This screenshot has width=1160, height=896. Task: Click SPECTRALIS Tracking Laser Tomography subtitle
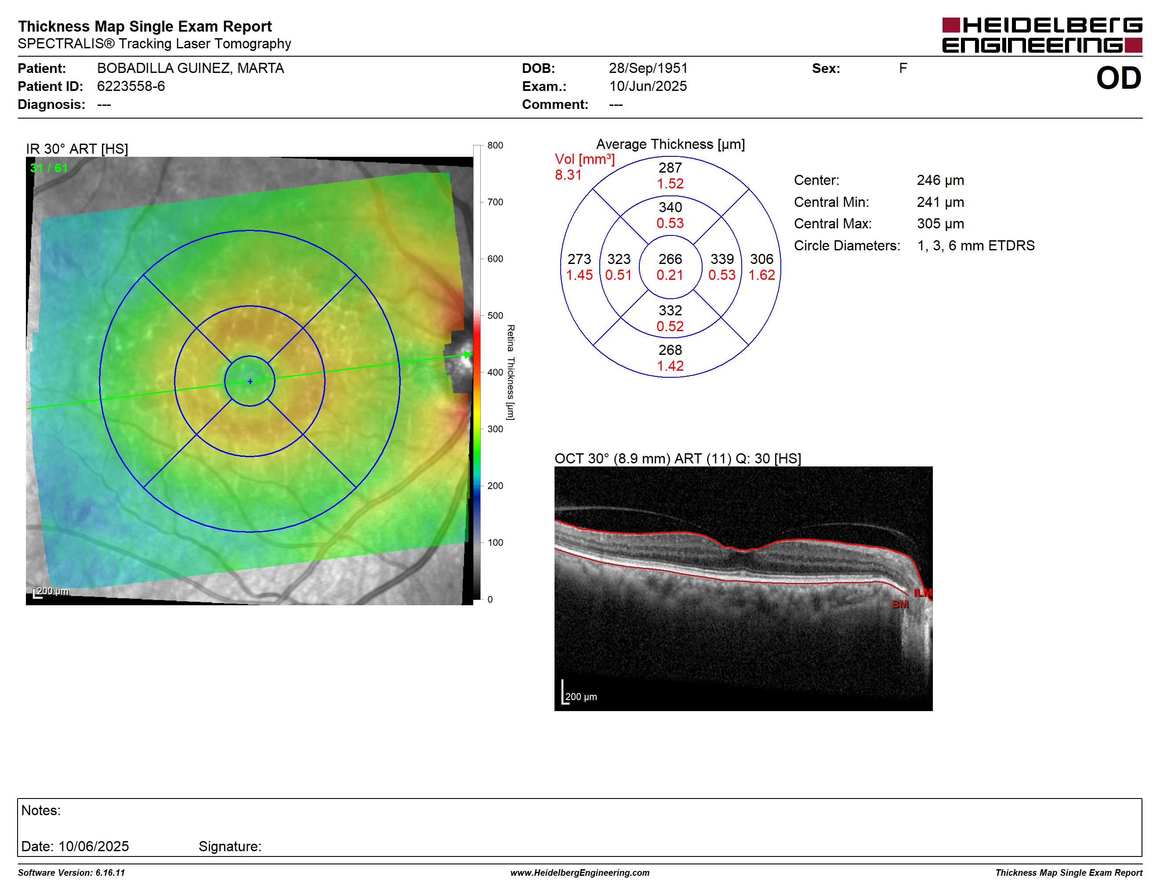pyautogui.click(x=155, y=43)
